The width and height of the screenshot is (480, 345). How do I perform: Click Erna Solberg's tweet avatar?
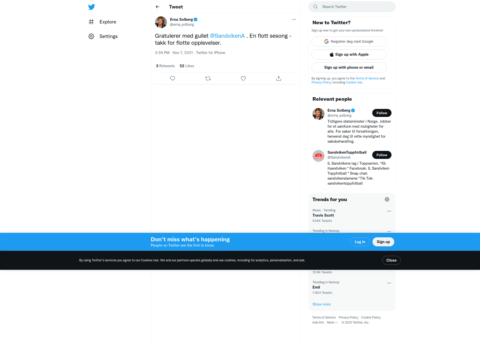pos(161,22)
